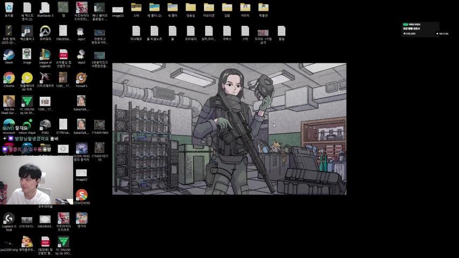459x258 pixels.
Task: Launch the Overwatch desktop shortcut
Action: pyautogui.click(x=45, y=33)
